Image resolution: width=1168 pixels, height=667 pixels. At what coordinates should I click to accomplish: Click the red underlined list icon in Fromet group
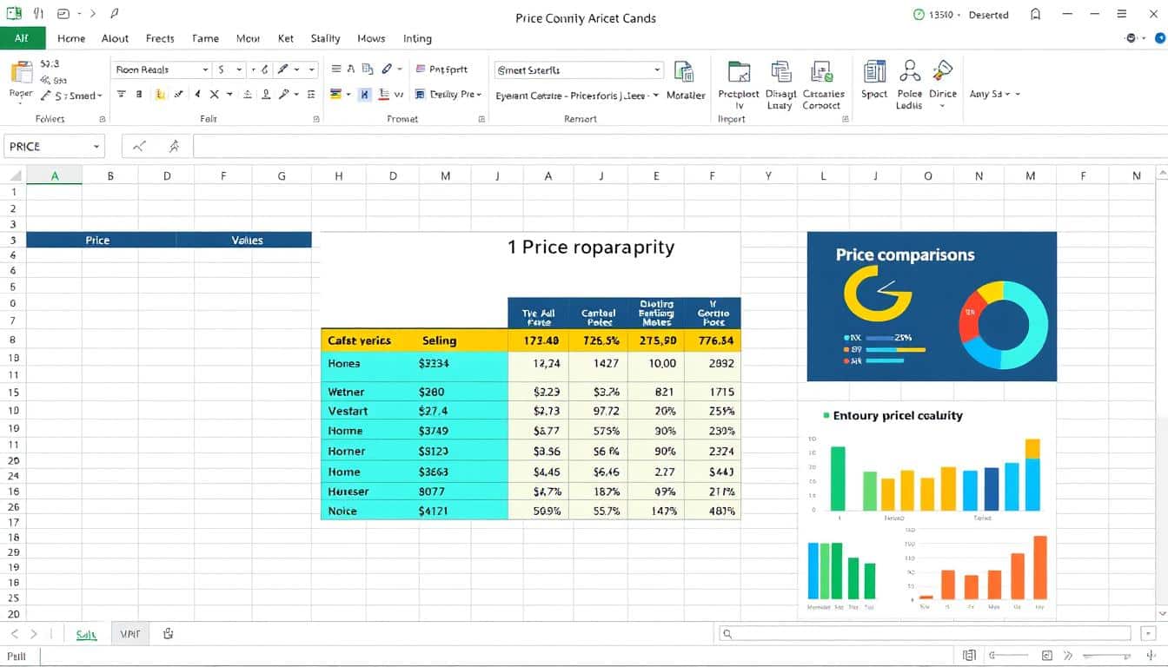[x=383, y=95]
